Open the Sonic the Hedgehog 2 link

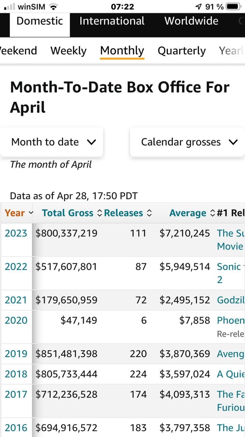tap(230, 273)
